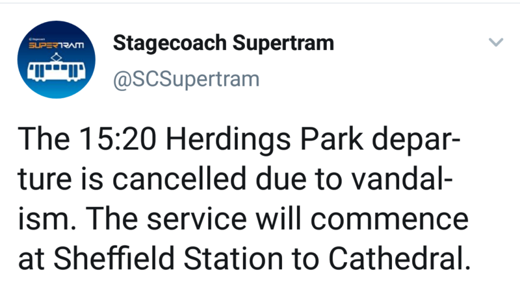
Task: Click the Supertram logo text in avatar
Action: point(57,47)
